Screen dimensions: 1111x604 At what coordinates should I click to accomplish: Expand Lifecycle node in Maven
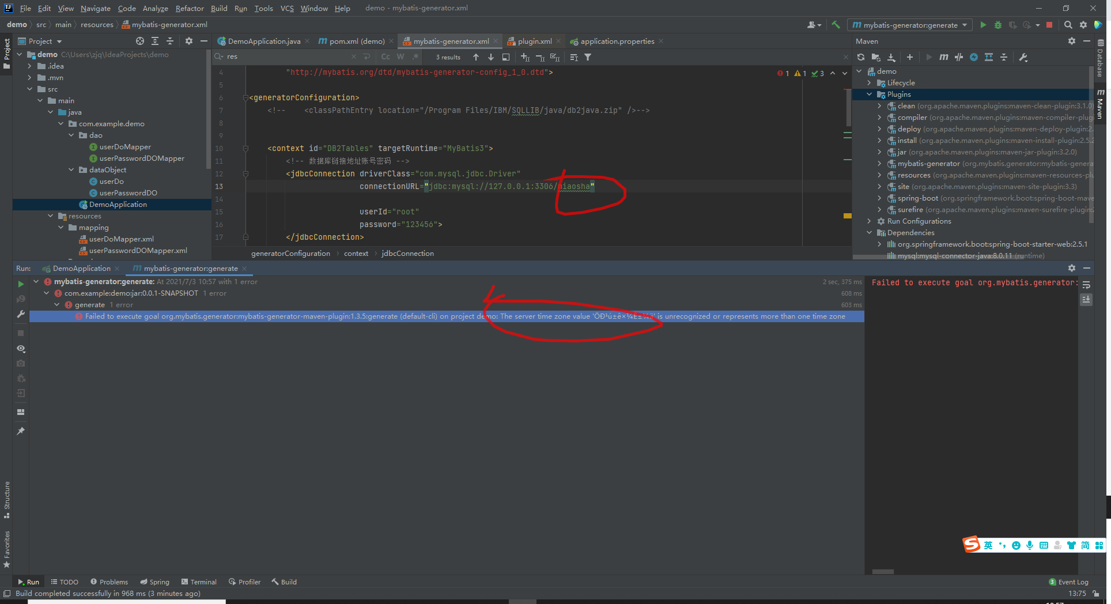(869, 83)
